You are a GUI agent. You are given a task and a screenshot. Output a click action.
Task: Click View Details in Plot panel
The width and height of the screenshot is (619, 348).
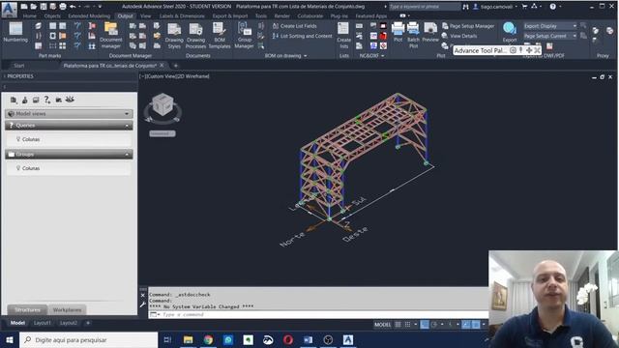click(x=459, y=36)
